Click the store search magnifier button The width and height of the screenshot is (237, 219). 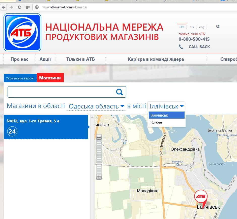tap(120, 92)
